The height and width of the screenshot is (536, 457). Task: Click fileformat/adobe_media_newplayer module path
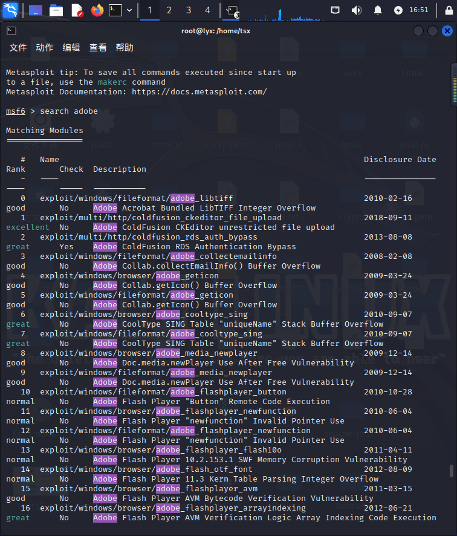pos(156,373)
